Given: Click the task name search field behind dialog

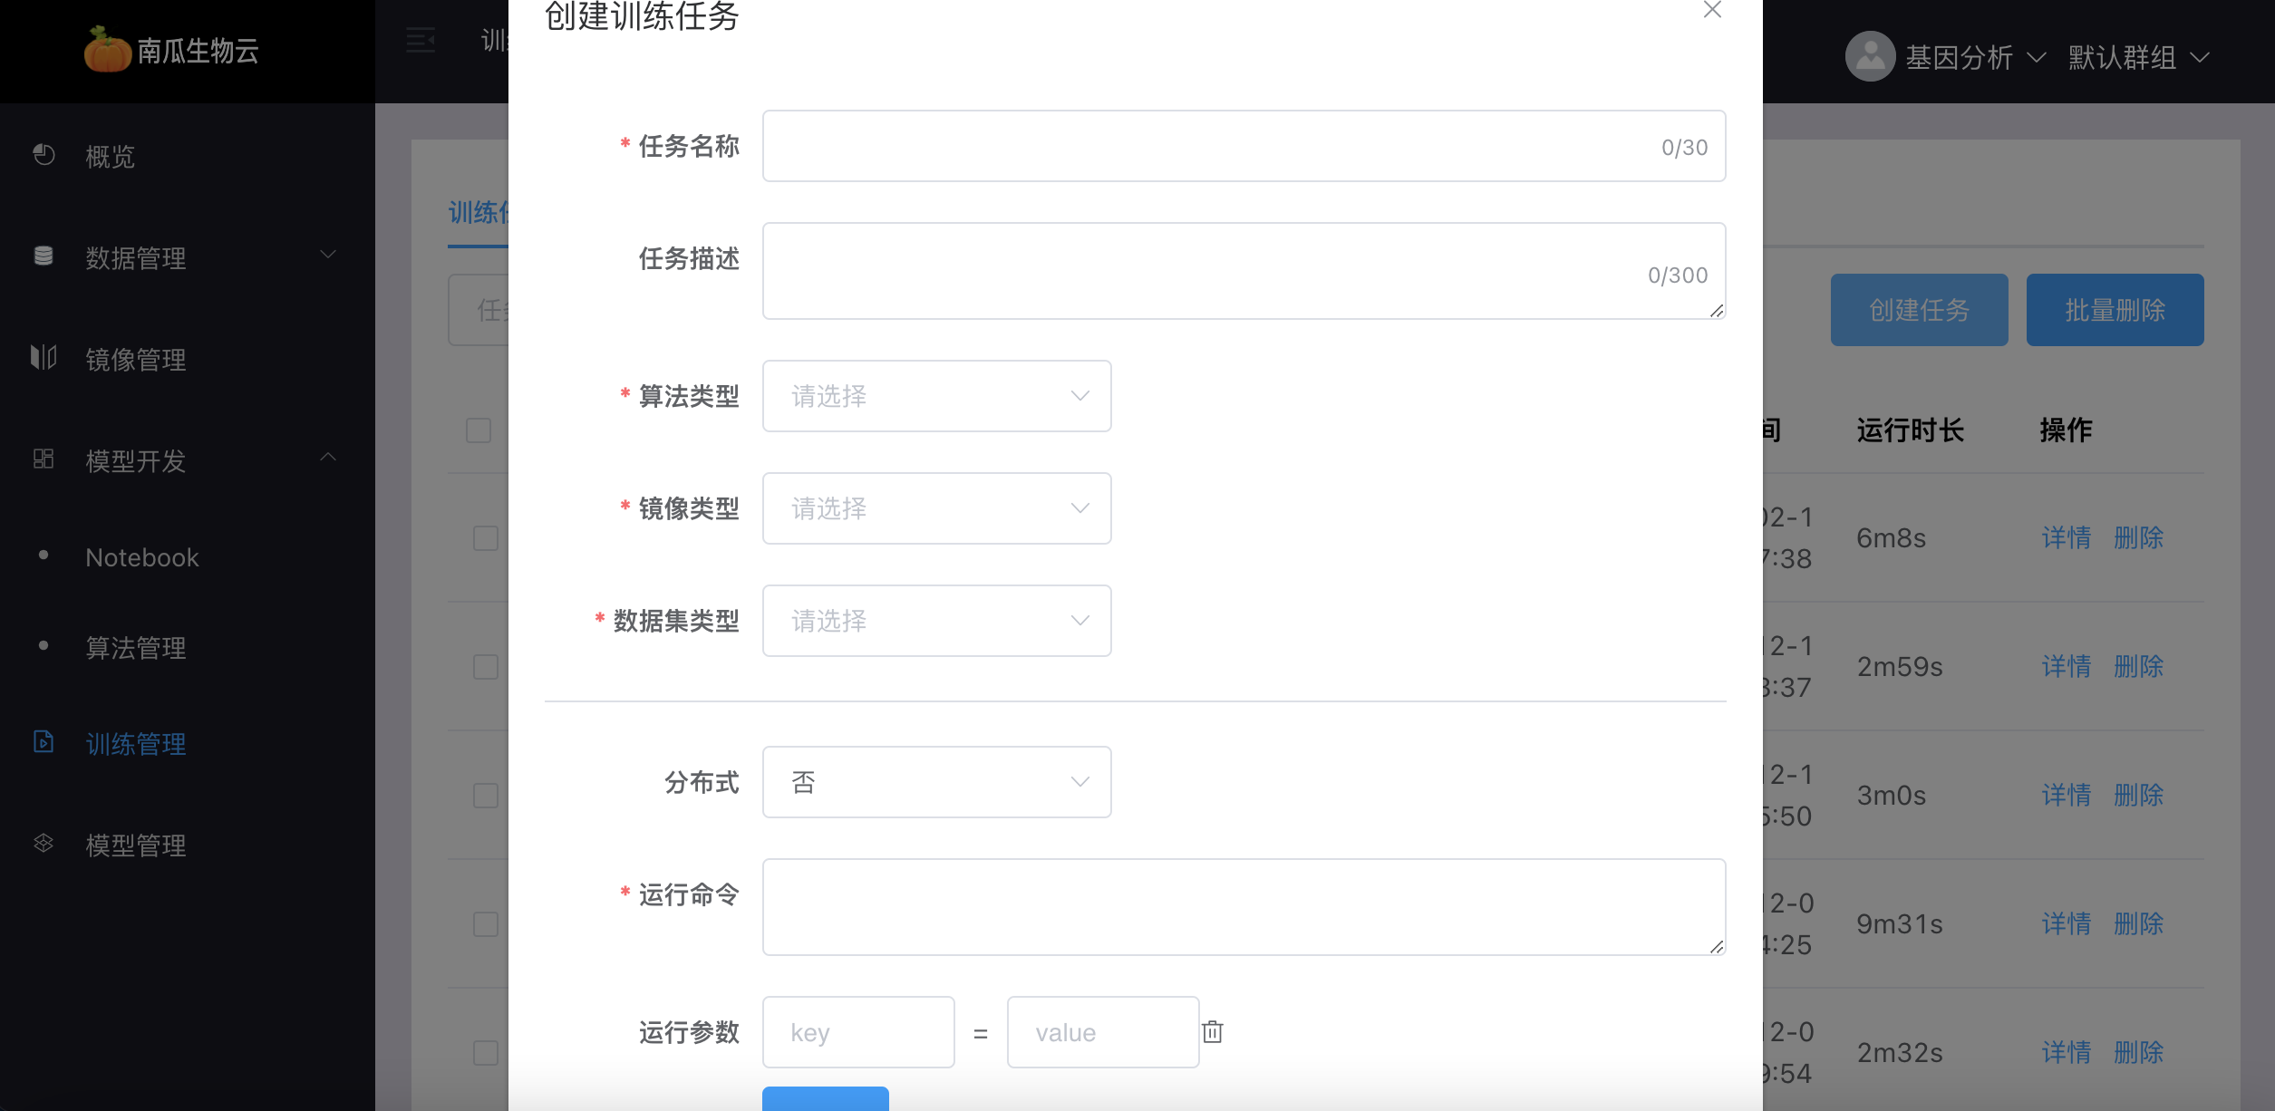Looking at the screenshot, I should (479, 310).
